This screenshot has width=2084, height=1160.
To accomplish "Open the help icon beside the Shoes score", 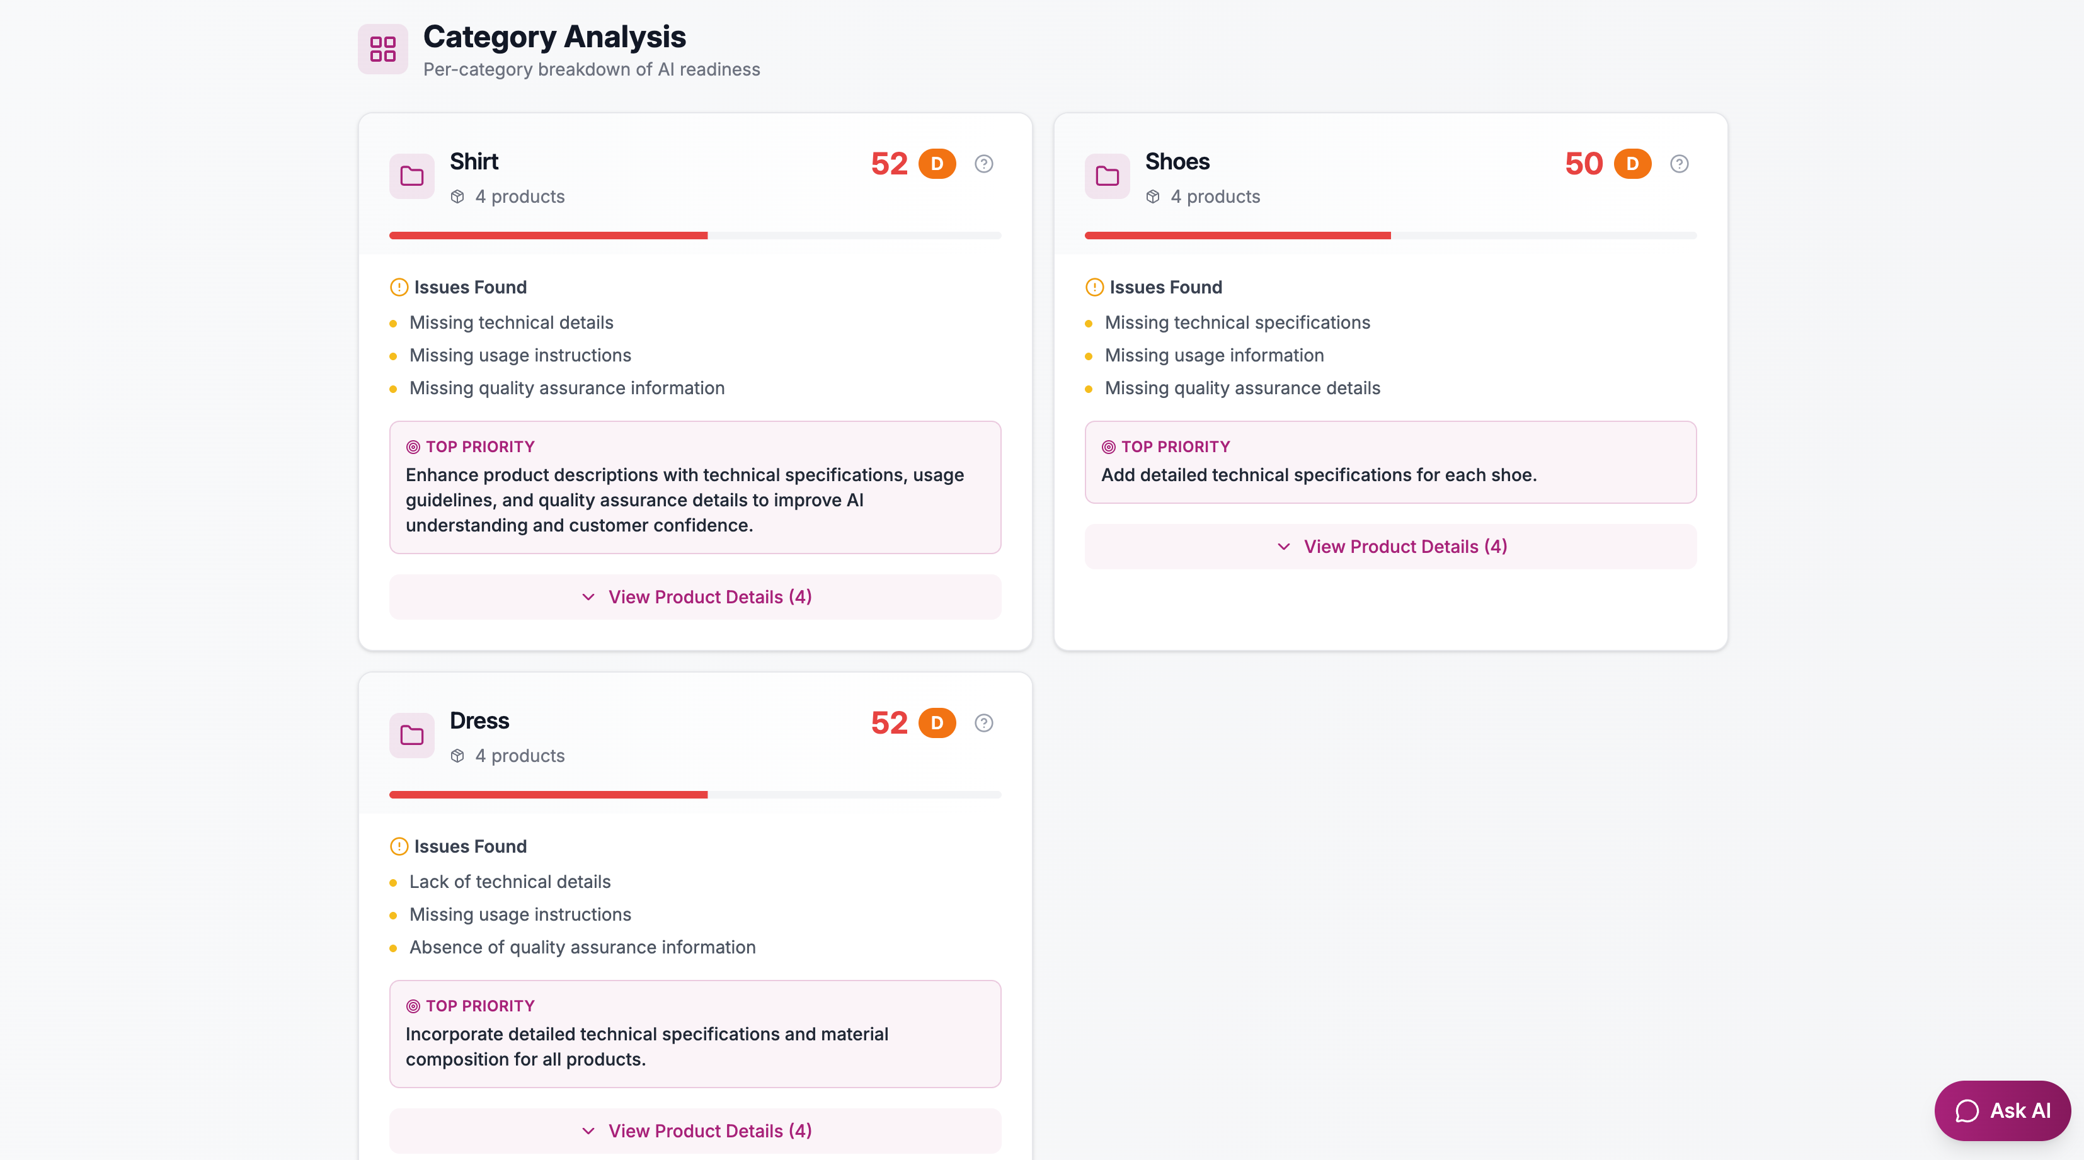I will (x=1679, y=163).
